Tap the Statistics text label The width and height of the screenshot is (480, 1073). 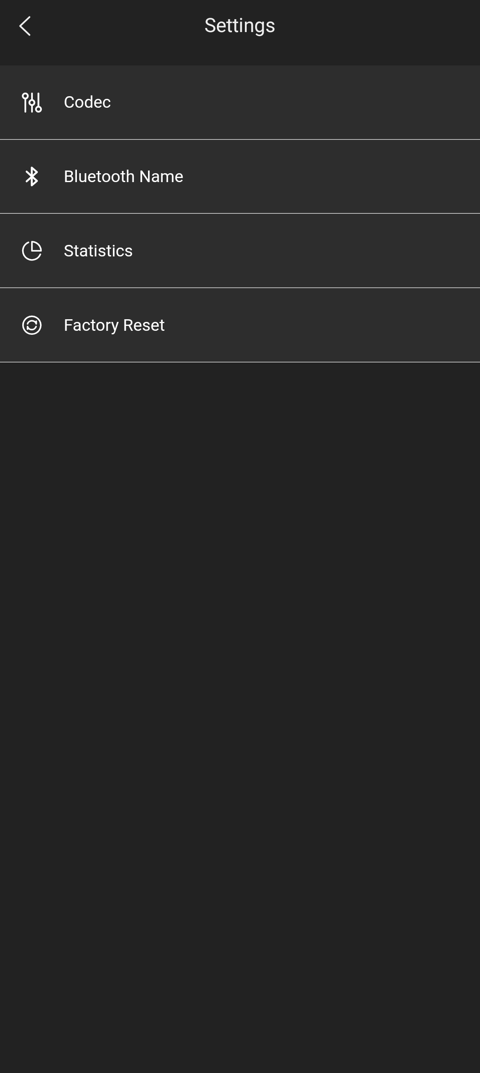pos(98,251)
